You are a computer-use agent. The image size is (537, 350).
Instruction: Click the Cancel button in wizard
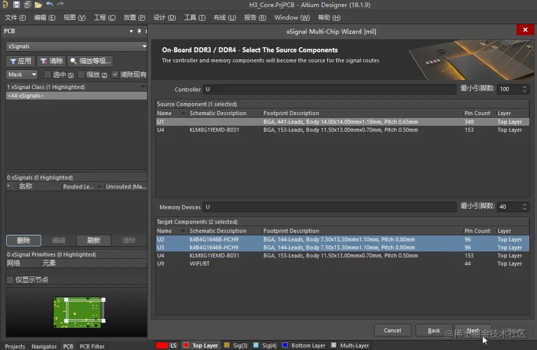coord(392,330)
